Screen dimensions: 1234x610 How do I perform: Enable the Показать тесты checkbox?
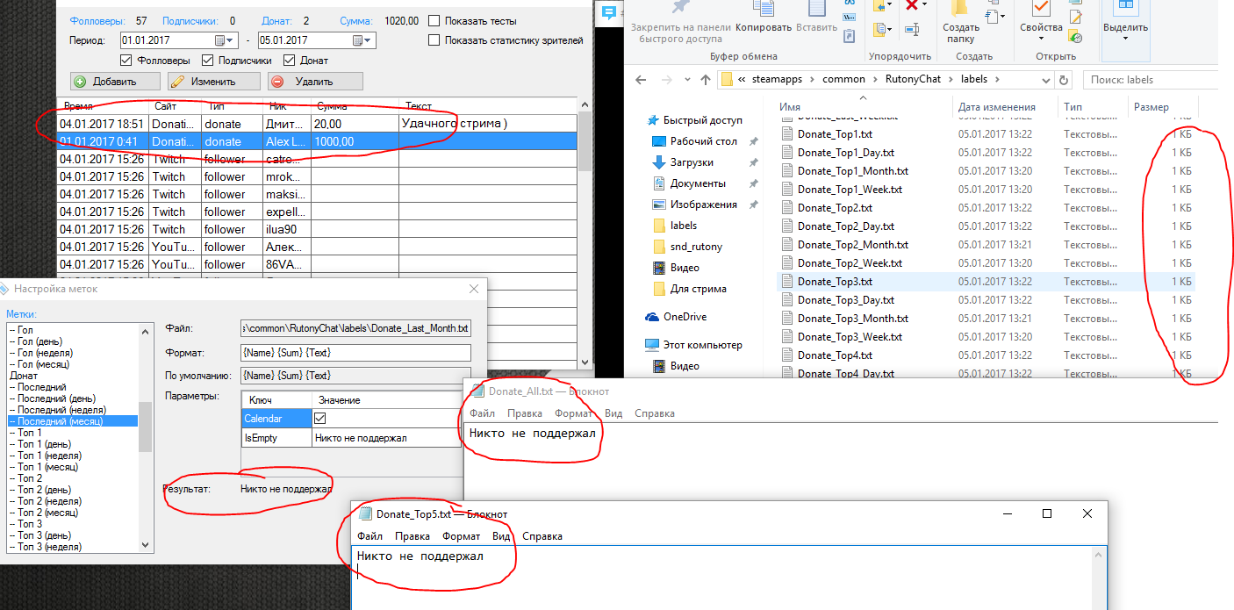[434, 20]
